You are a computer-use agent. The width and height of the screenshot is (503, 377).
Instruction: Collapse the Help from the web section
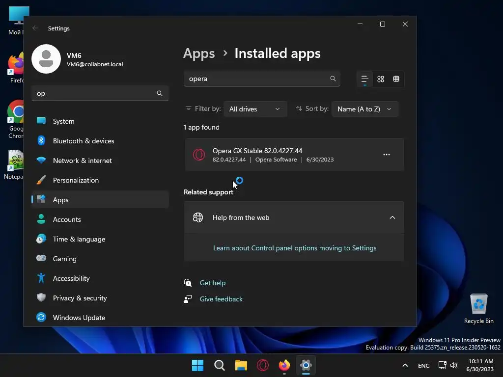coord(392,217)
